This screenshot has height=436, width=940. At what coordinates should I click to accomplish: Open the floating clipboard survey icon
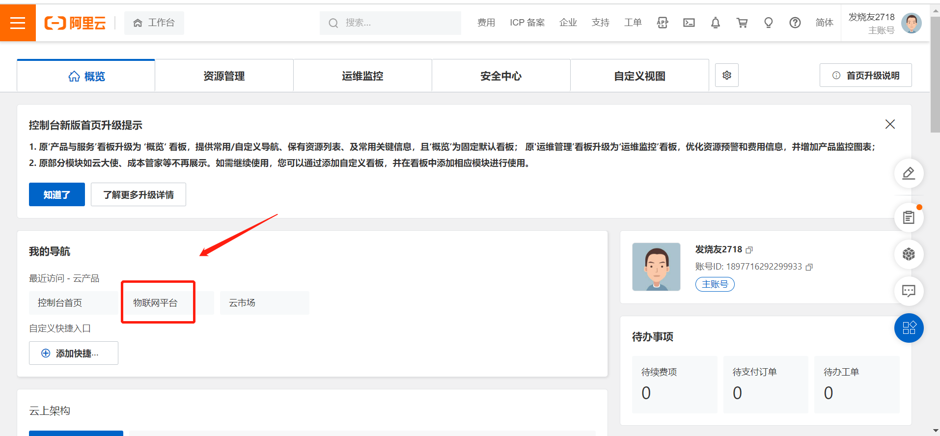[x=909, y=218]
